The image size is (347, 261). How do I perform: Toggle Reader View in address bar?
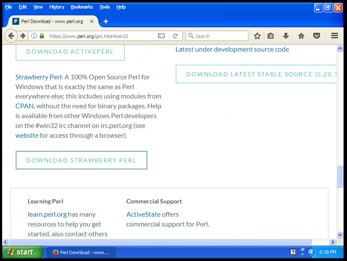pyautogui.click(x=161, y=36)
